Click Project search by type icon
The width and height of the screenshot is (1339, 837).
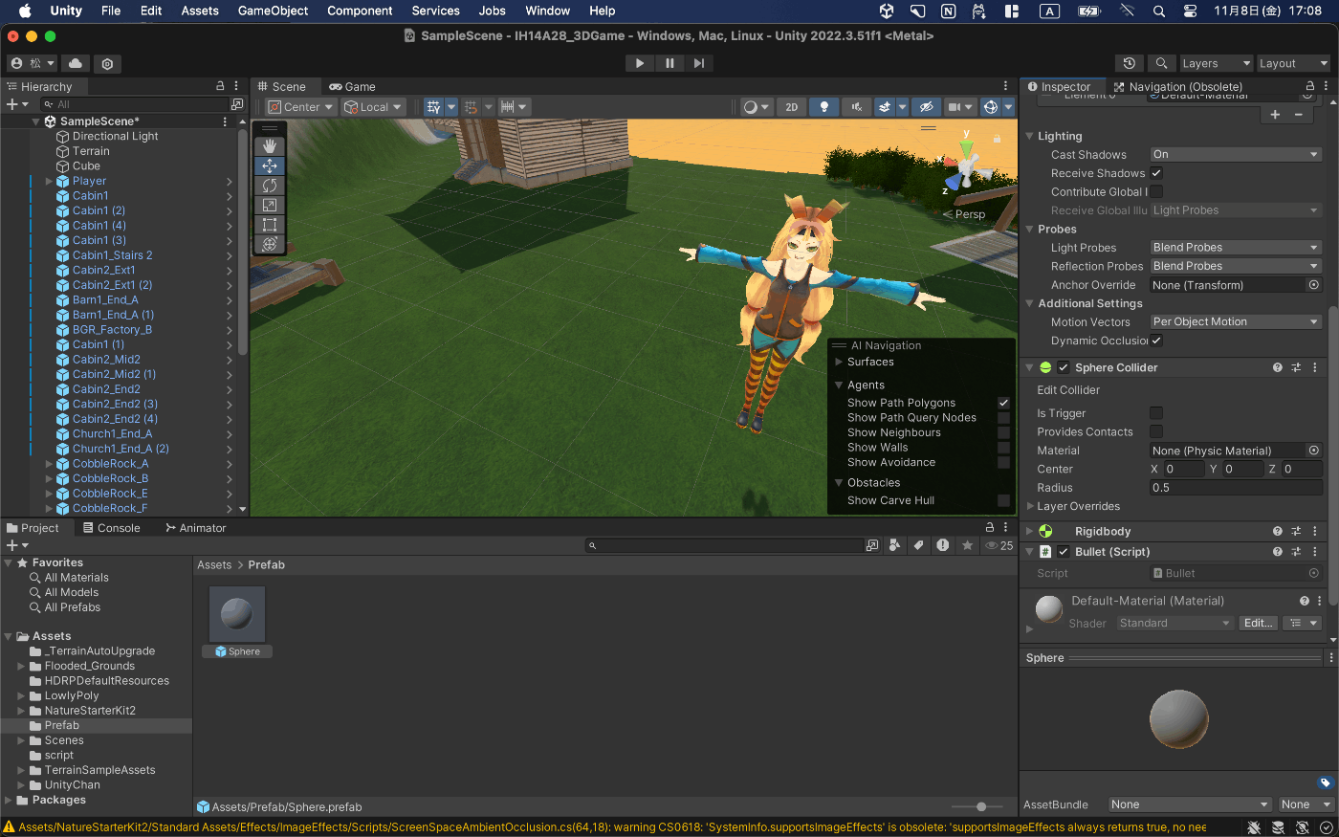(x=894, y=545)
